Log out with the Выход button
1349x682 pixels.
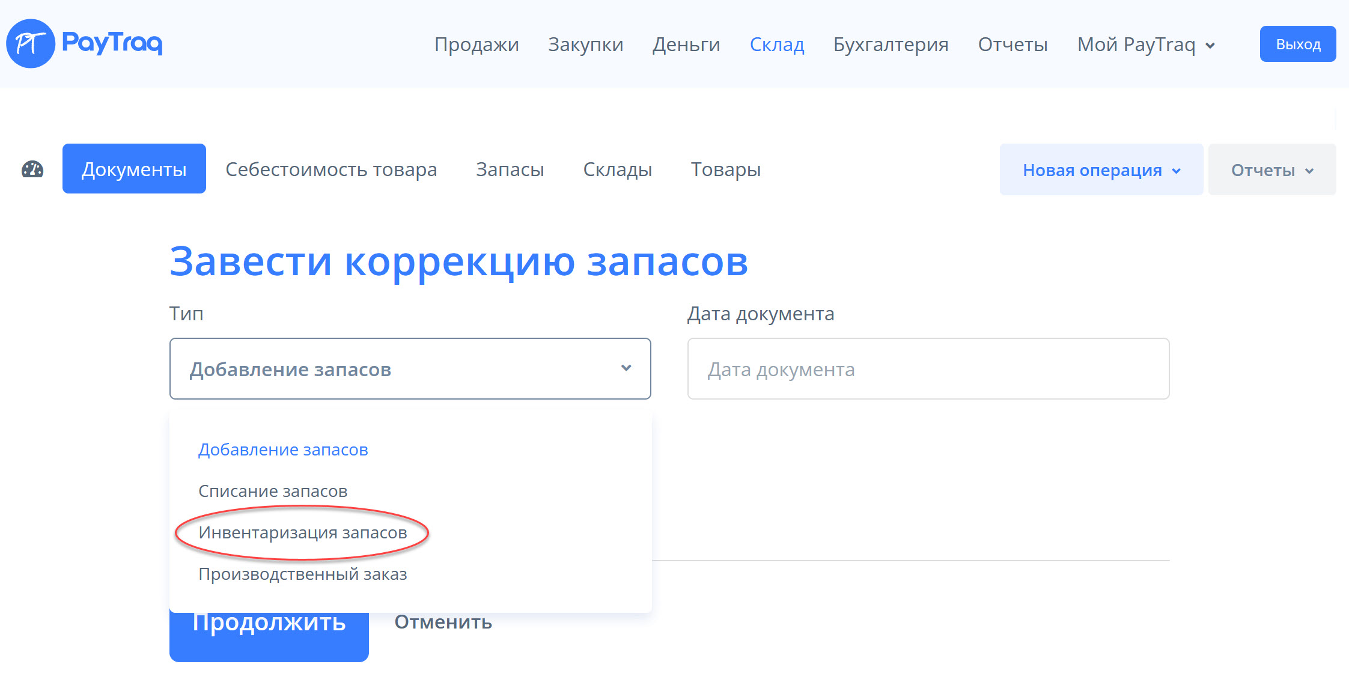pyautogui.click(x=1297, y=44)
